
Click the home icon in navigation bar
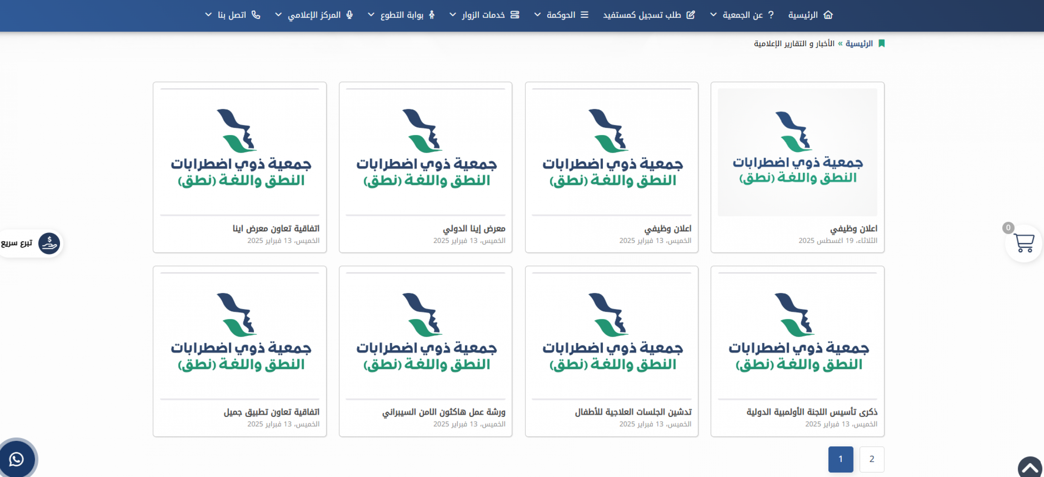[828, 15]
